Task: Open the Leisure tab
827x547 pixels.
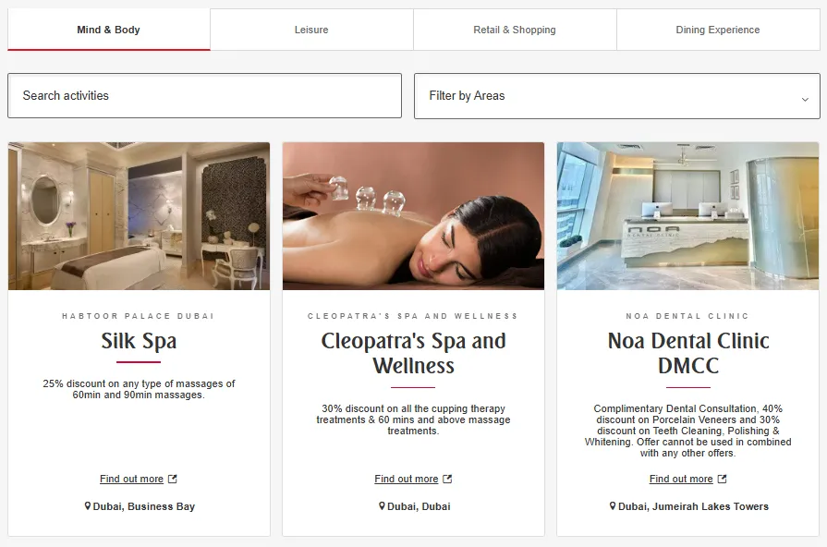Action: [x=311, y=30]
